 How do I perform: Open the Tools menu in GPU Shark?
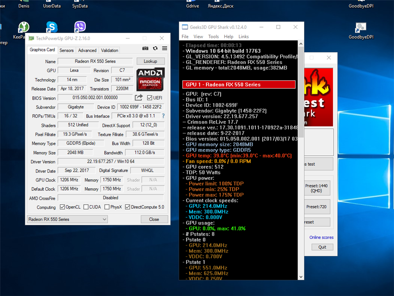(213, 36)
